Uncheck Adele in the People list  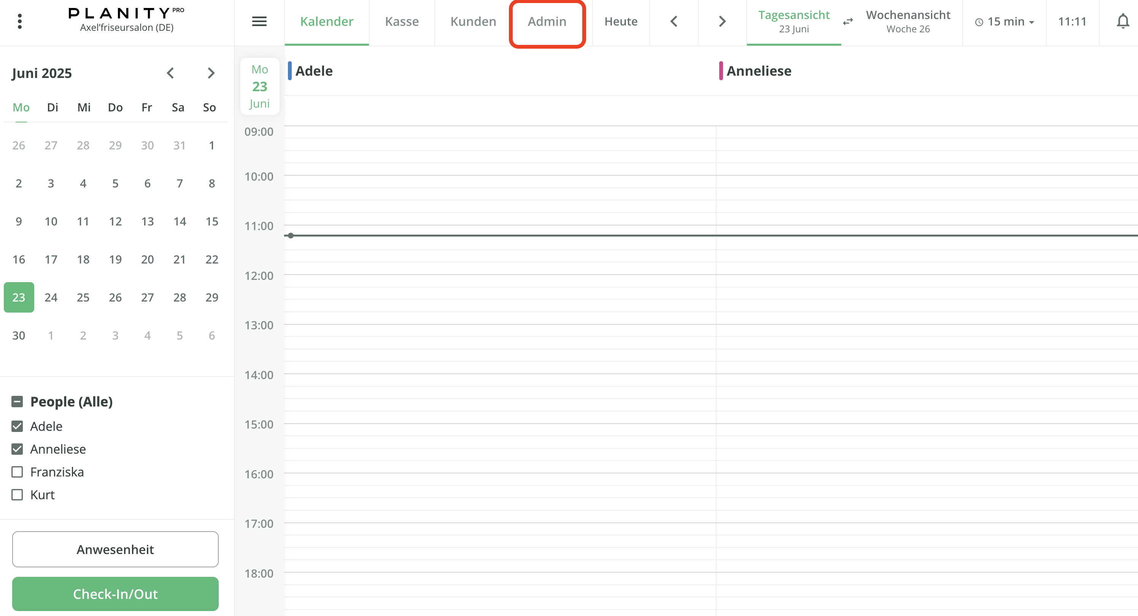pos(17,426)
